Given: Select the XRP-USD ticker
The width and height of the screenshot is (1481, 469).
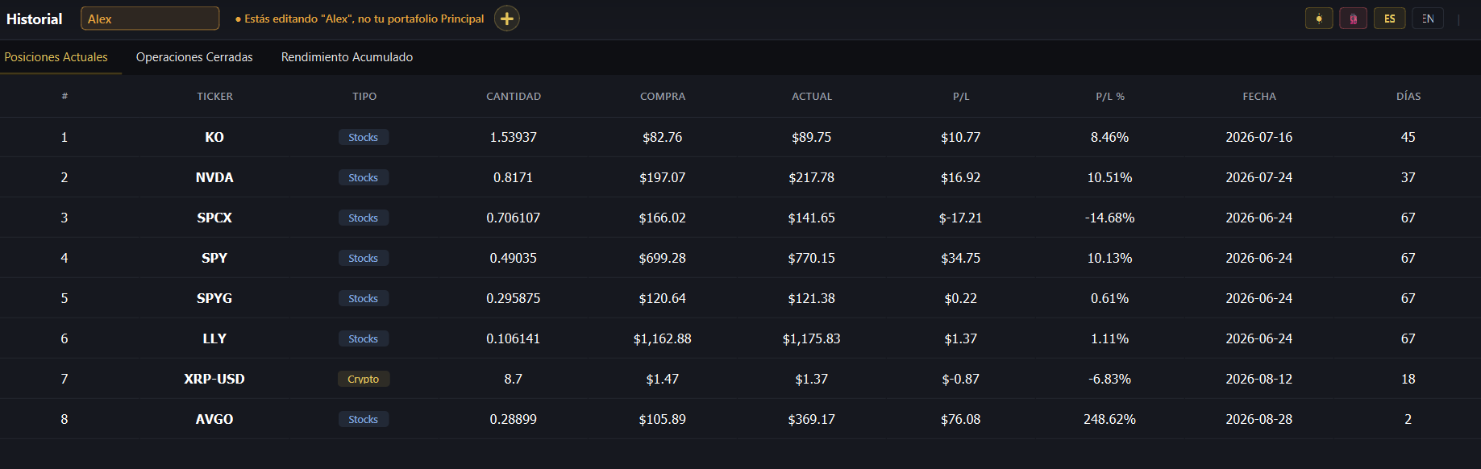Looking at the screenshot, I should point(214,379).
